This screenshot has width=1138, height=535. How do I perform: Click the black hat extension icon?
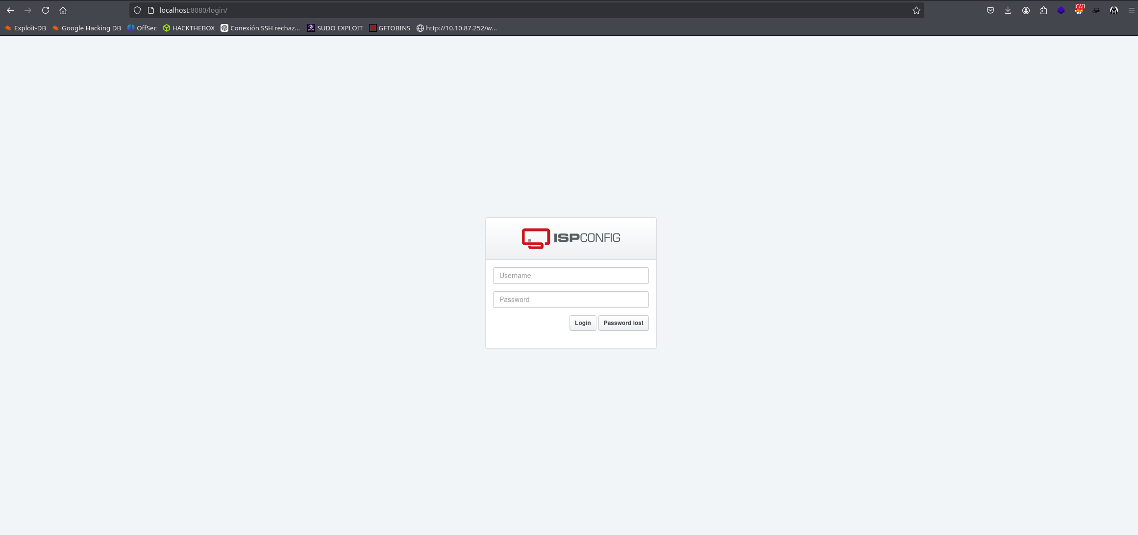point(1096,10)
